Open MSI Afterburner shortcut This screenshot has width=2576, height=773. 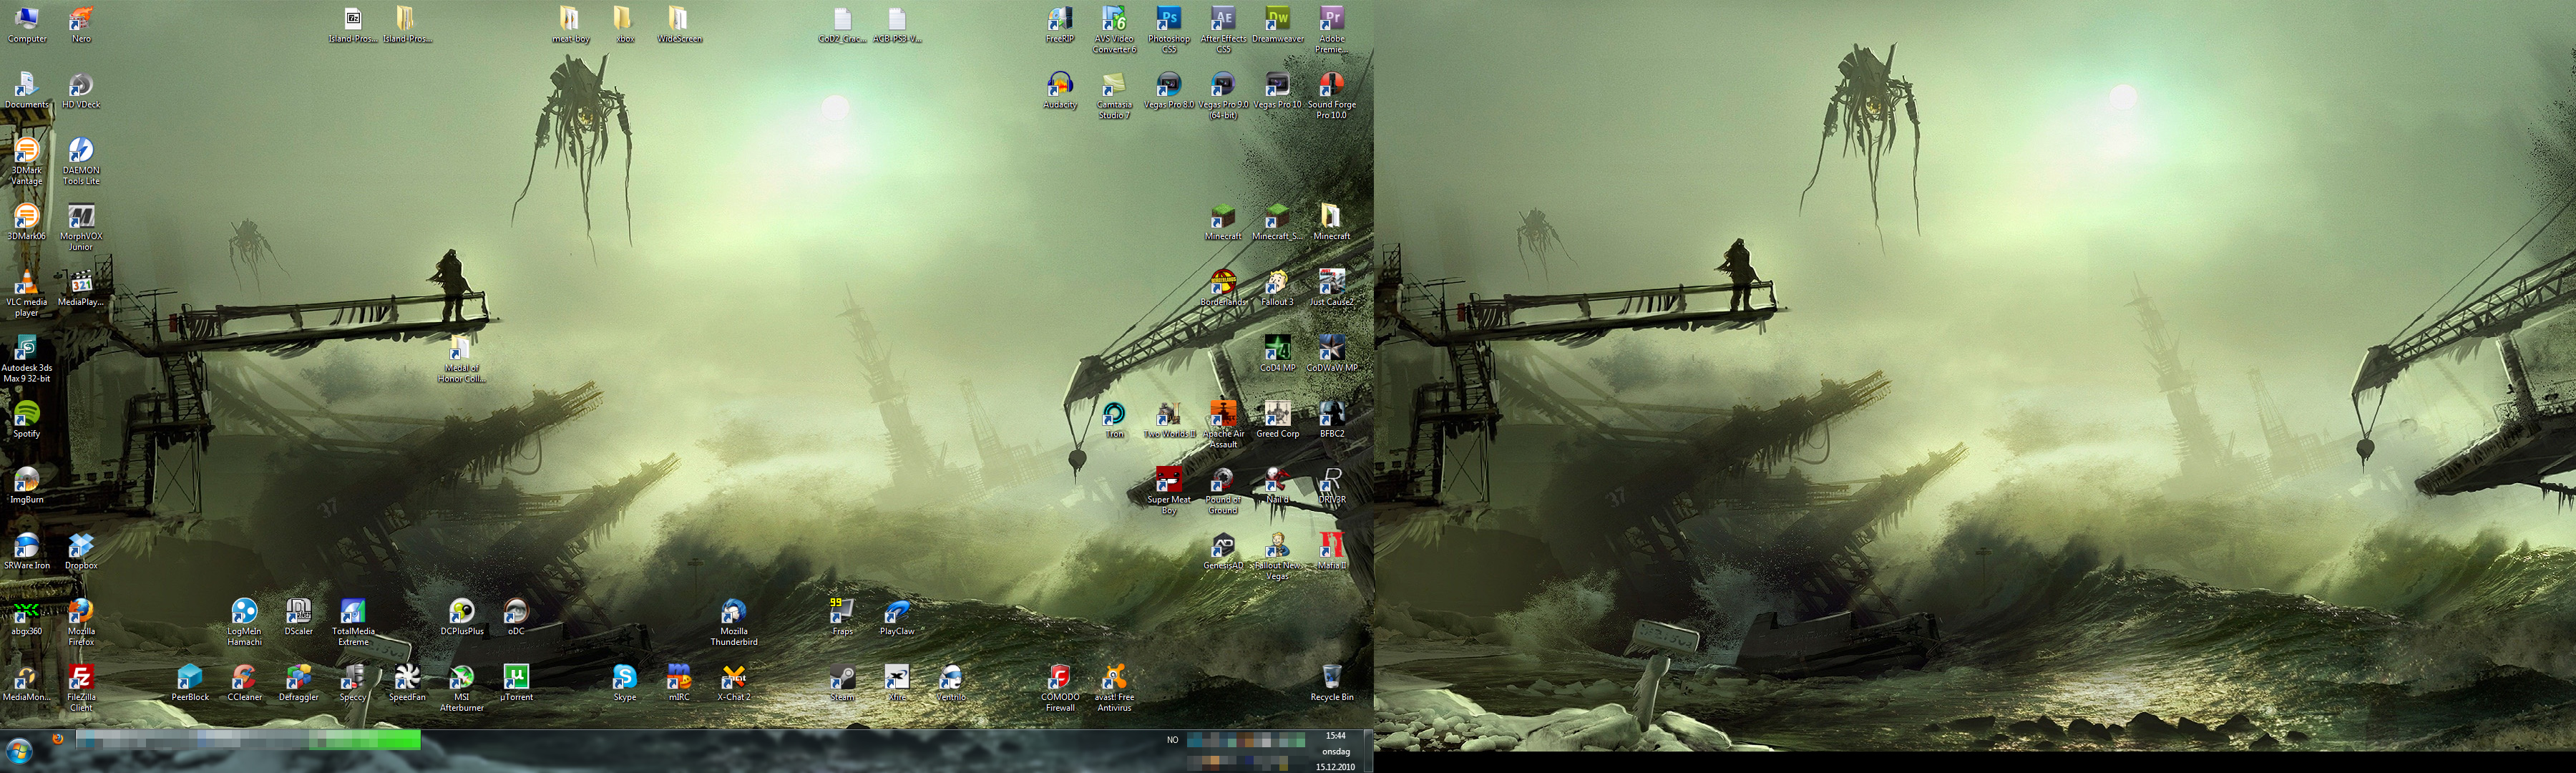point(461,689)
